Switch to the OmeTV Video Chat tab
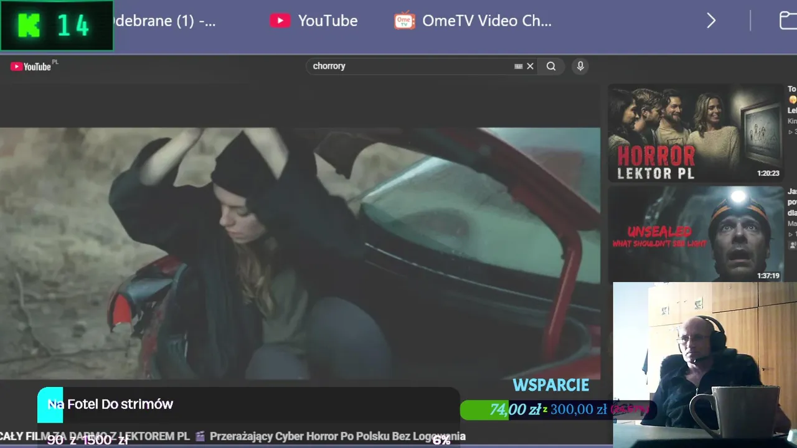The height and width of the screenshot is (448, 797). click(473, 21)
